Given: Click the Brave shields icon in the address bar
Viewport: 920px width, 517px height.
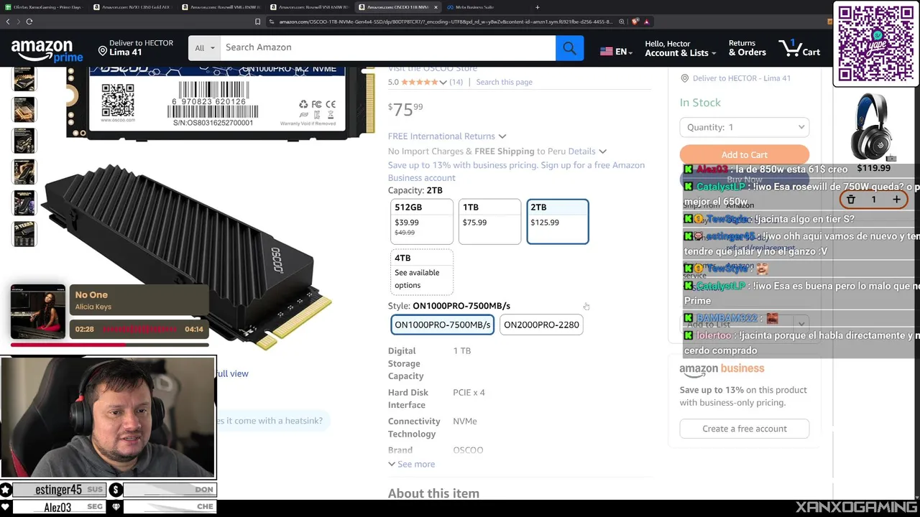Looking at the screenshot, I should [x=635, y=22].
